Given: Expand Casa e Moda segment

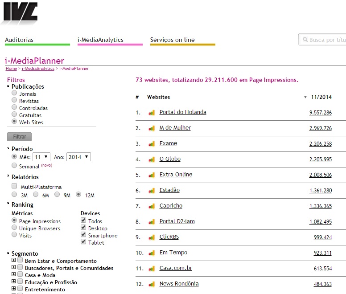Looking at the screenshot, I should point(13,274).
